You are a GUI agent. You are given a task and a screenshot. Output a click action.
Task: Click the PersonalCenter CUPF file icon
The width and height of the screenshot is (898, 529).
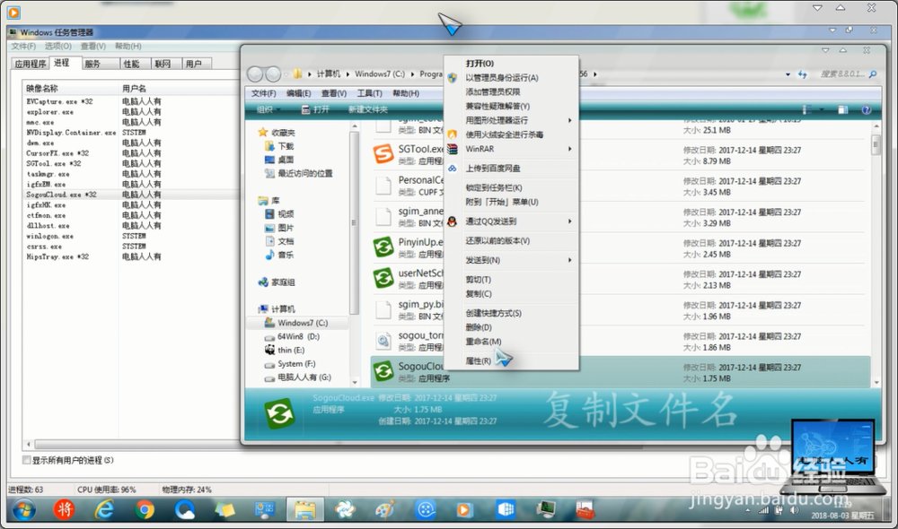(x=383, y=185)
